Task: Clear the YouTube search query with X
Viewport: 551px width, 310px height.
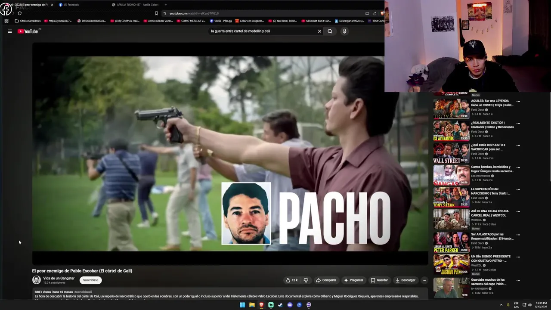Action: click(x=319, y=31)
